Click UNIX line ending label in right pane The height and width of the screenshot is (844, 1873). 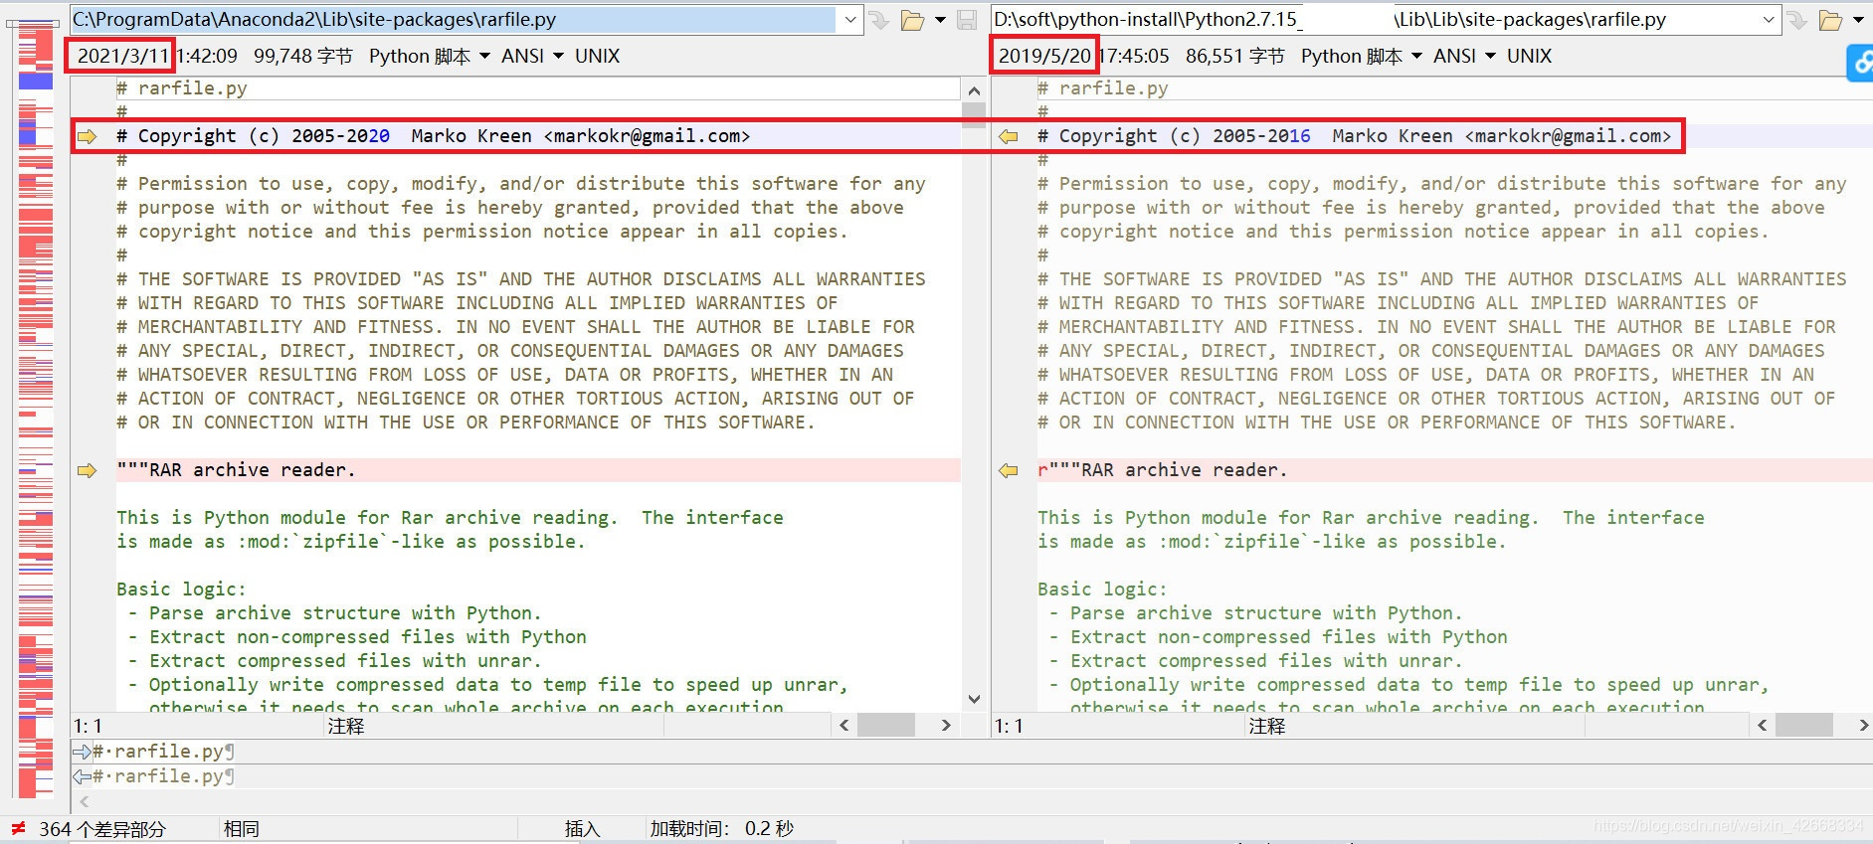(x=1529, y=57)
